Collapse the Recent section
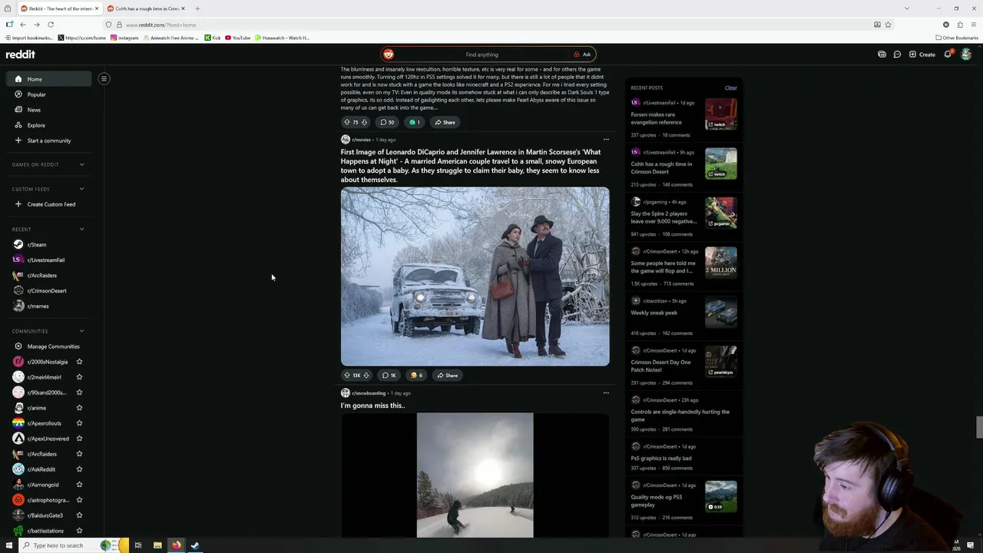Viewport: 983px width, 553px height. (81, 229)
